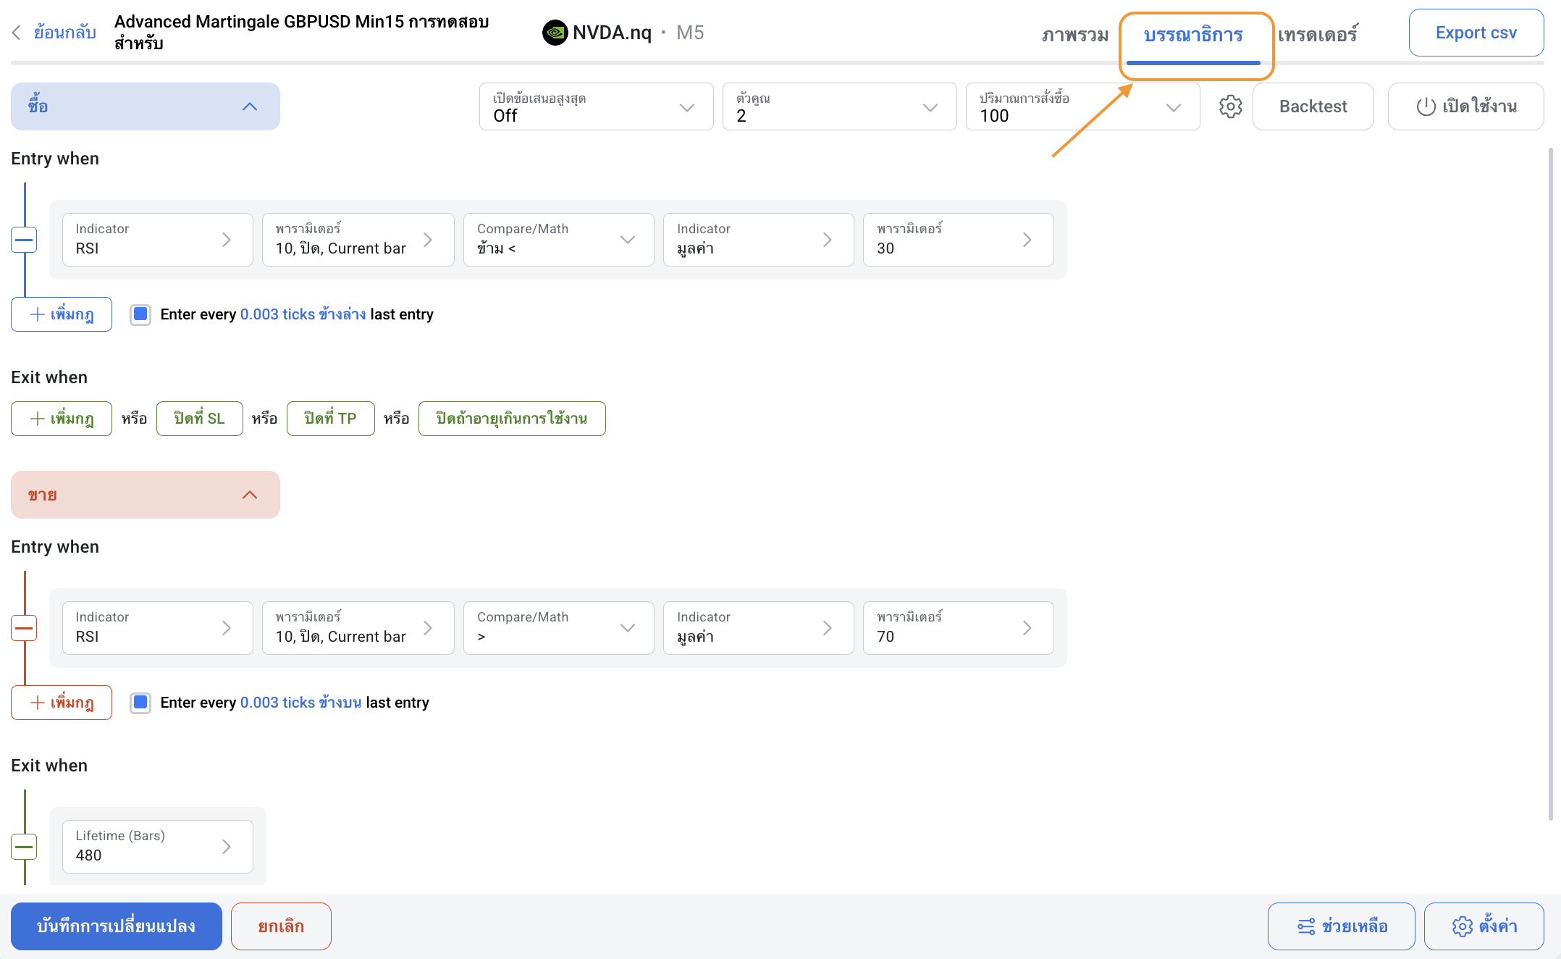Click บันทึกการเปลี่ยนแปลง save changes button
The width and height of the screenshot is (1561, 959).
point(117,926)
